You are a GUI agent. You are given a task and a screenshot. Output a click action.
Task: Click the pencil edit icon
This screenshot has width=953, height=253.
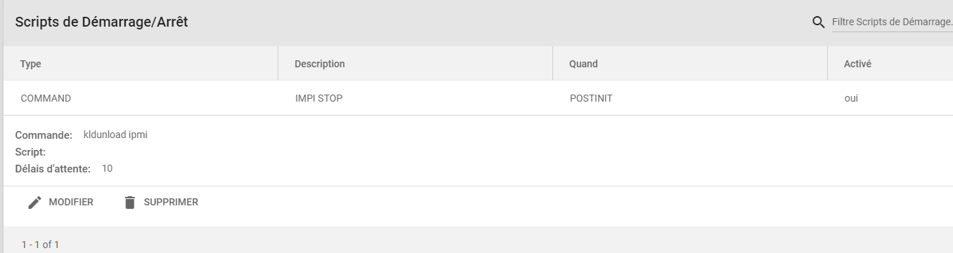pyautogui.click(x=34, y=203)
